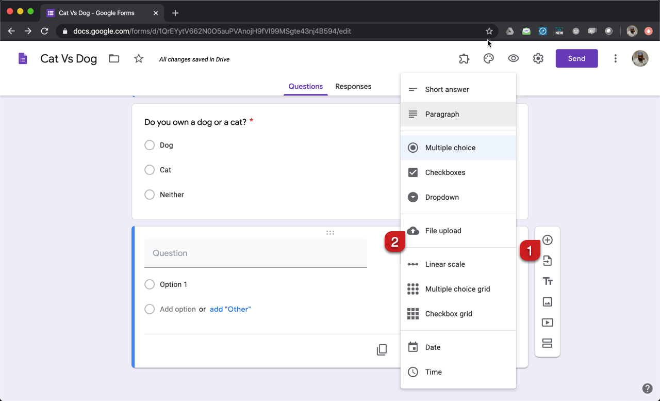Select the Dog radio option
Screen dimensions: 660x401
(150, 145)
